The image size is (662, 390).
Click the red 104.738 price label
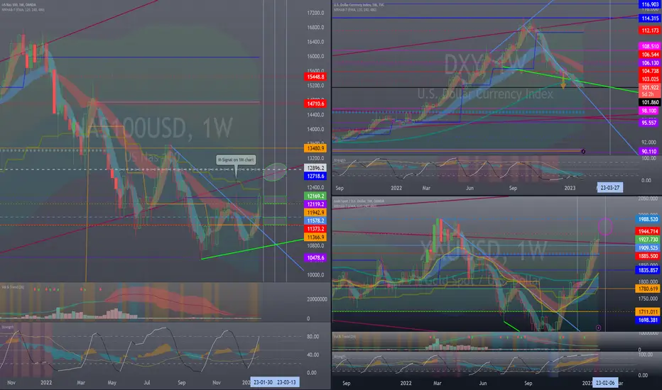(x=650, y=71)
